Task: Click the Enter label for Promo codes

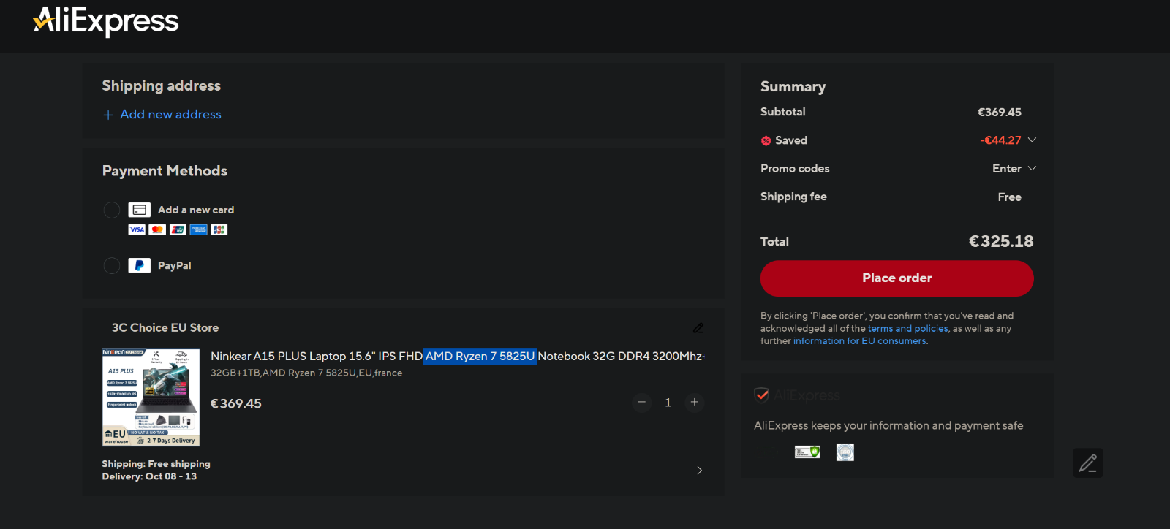Action: pyautogui.click(x=1007, y=169)
